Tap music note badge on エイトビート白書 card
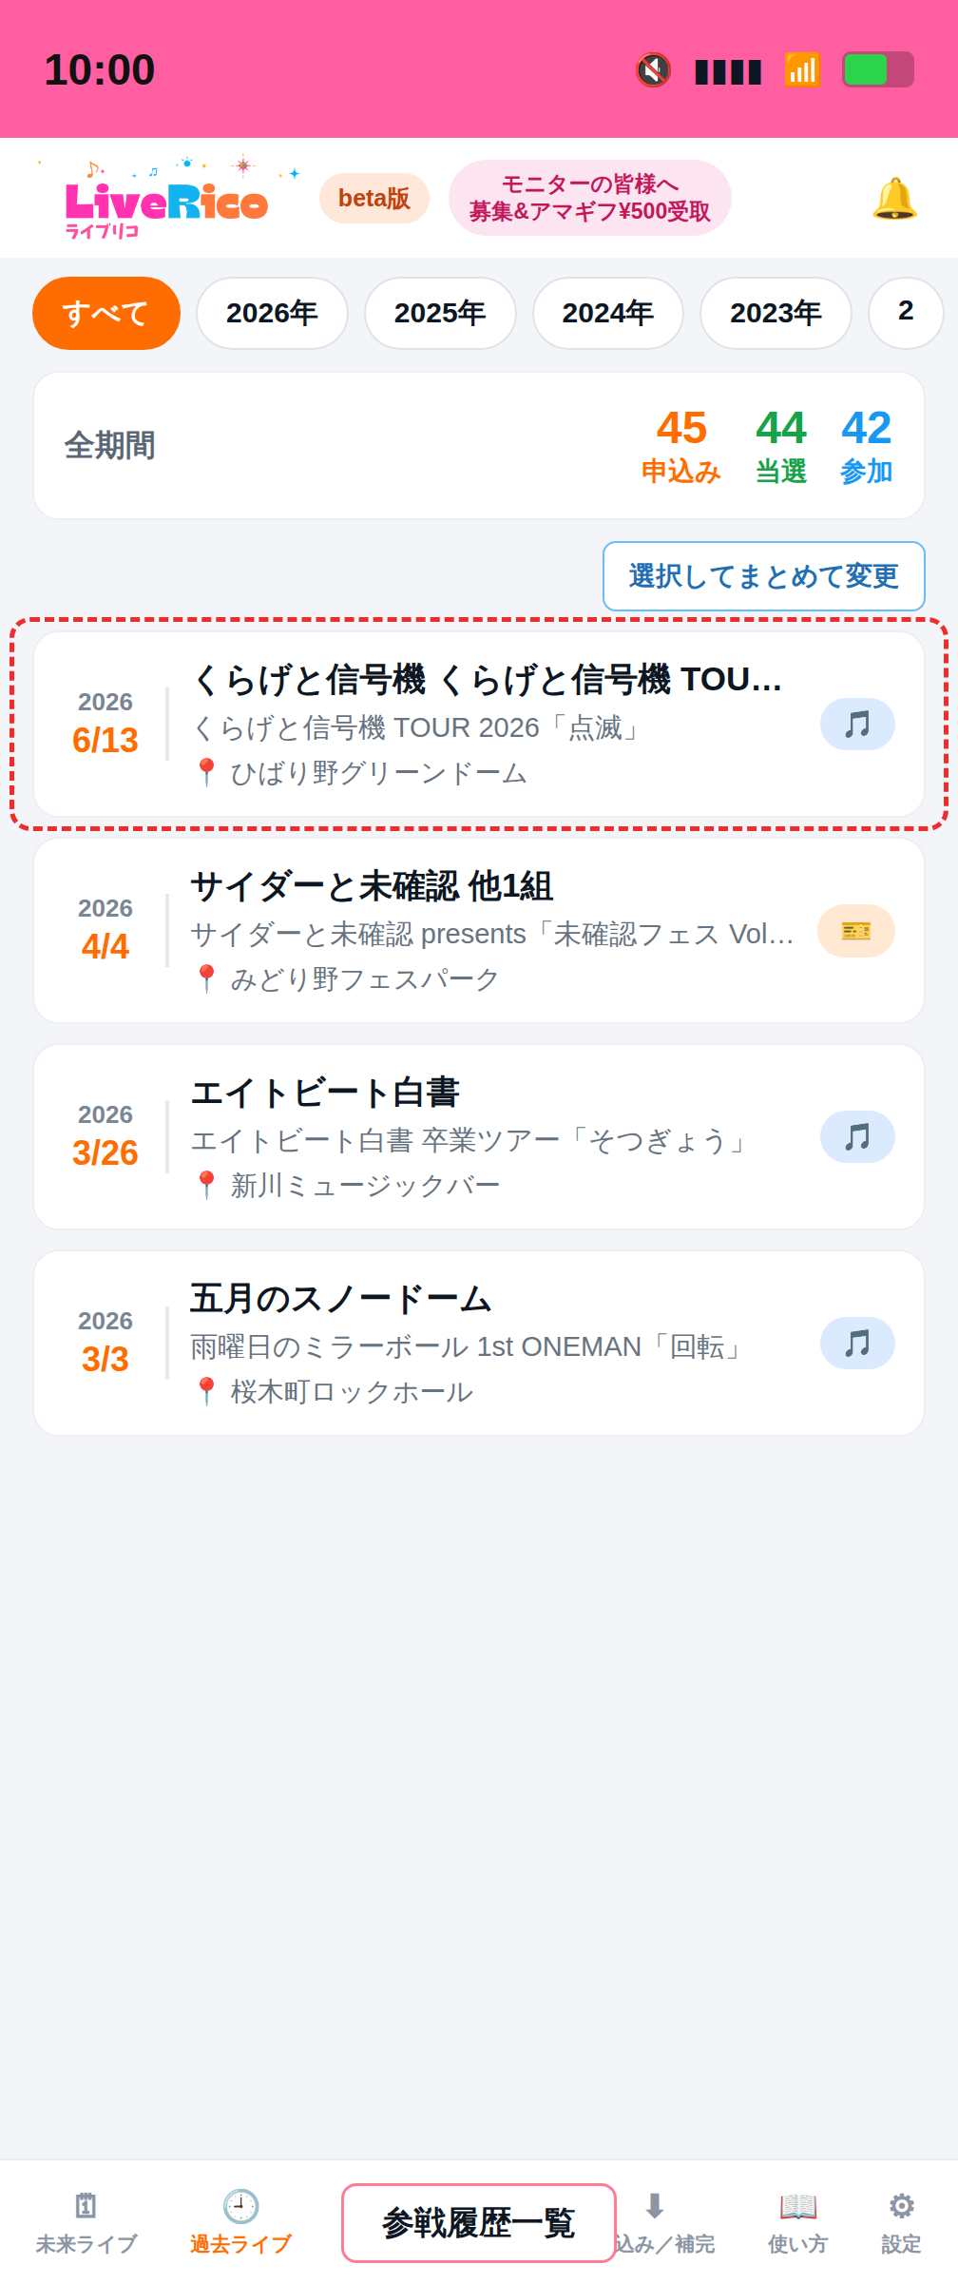This screenshot has width=958, height=2284. 857,1137
